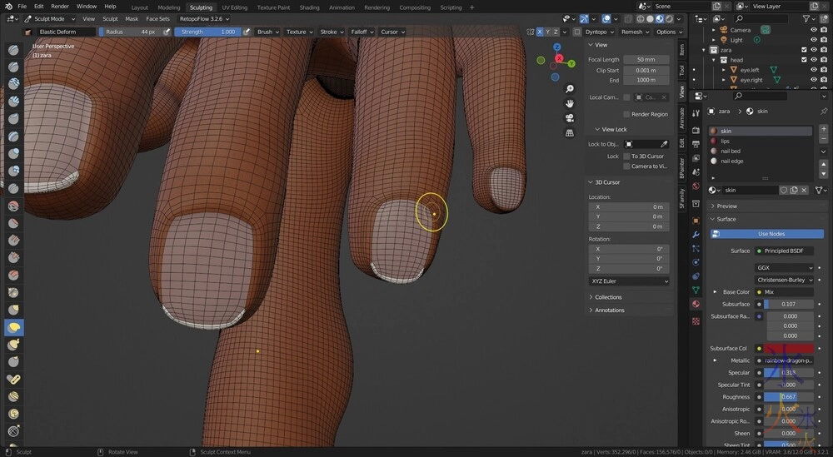This screenshot has height=457, width=833.
Task: Open the XYZ Euler rotation mode dropdown
Action: click(x=629, y=281)
